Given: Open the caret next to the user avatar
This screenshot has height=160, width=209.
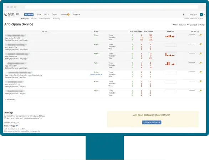Looking at the screenshot, I should [205, 14].
